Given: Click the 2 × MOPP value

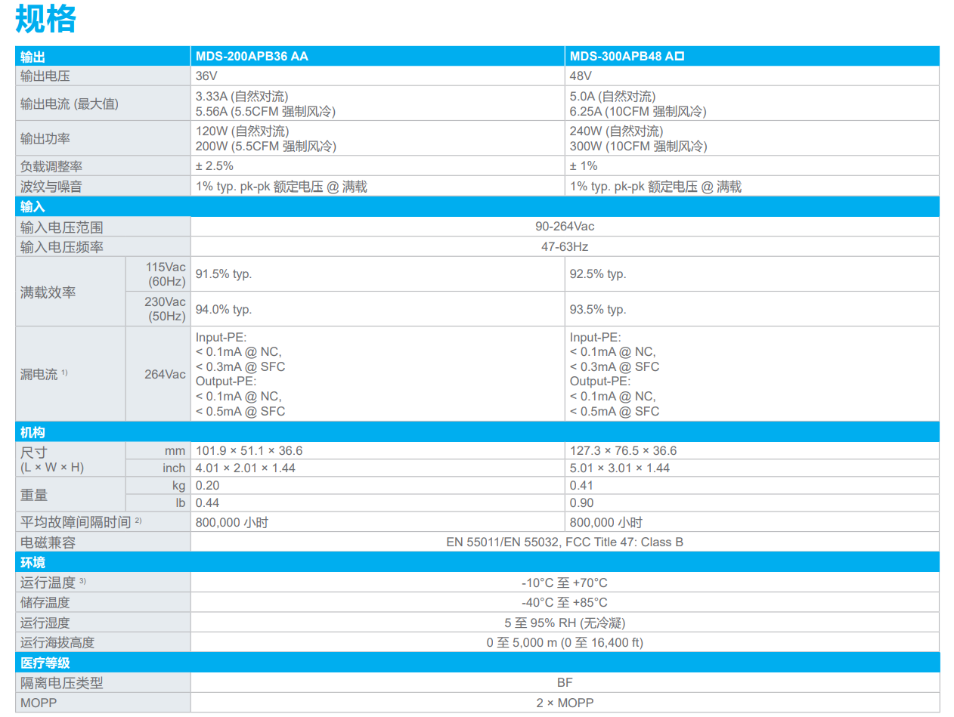Looking at the screenshot, I should 564,703.
